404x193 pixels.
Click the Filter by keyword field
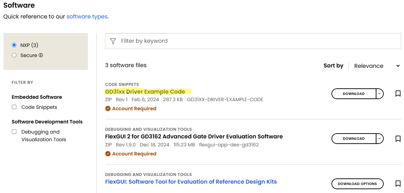(x=258, y=41)
